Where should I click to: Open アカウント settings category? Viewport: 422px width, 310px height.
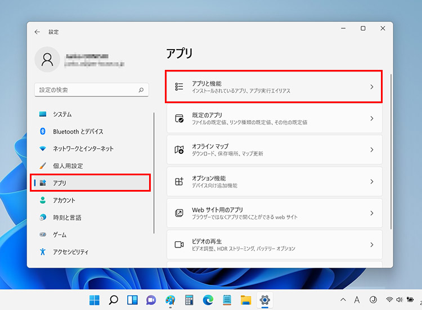(64, 200)
